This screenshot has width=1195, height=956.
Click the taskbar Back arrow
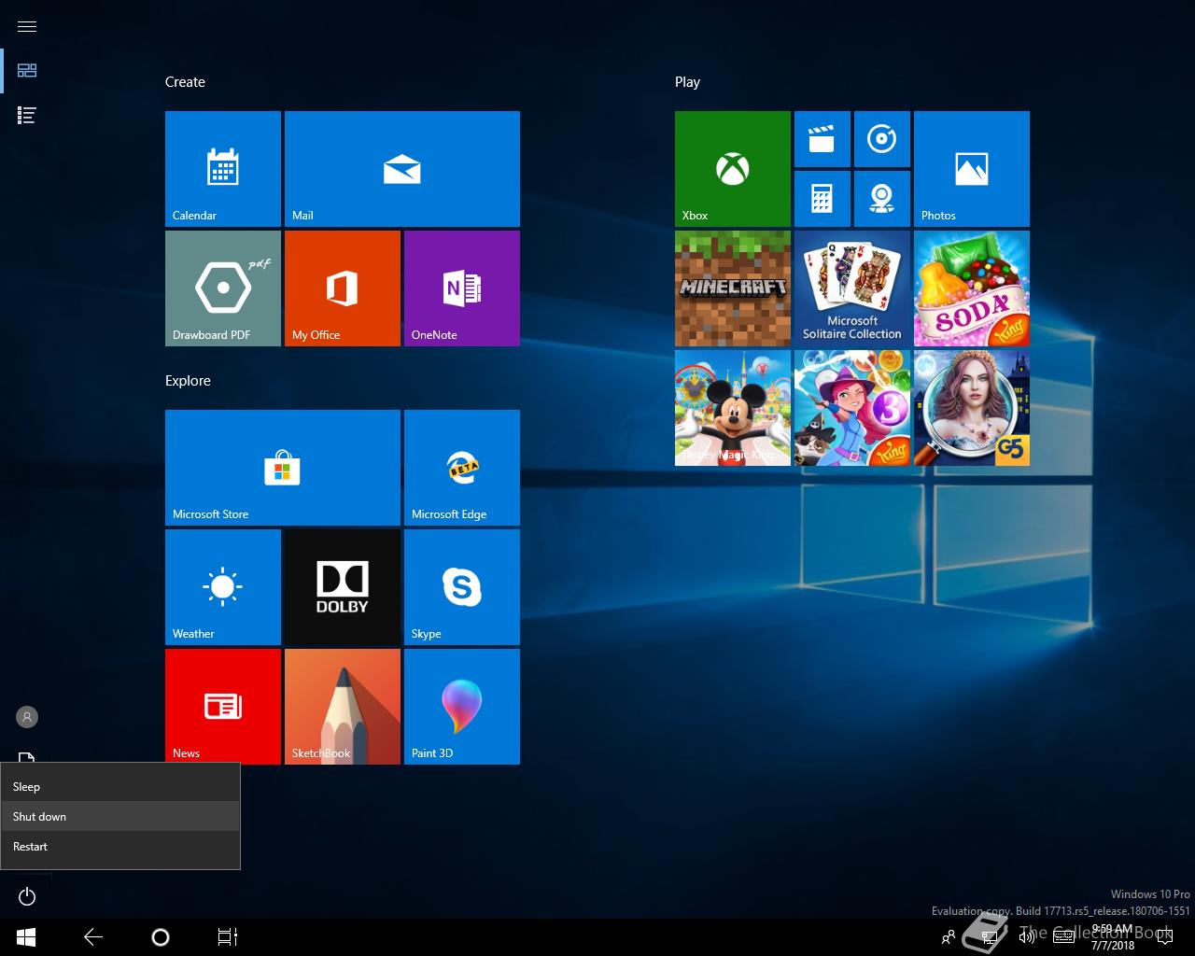pos(93,937)
